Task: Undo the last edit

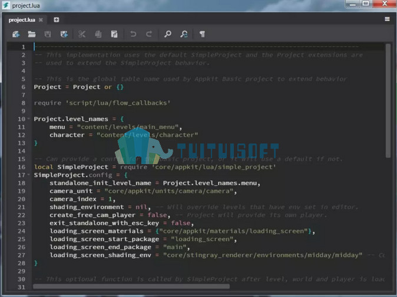Action: click(x=133, y=34)
